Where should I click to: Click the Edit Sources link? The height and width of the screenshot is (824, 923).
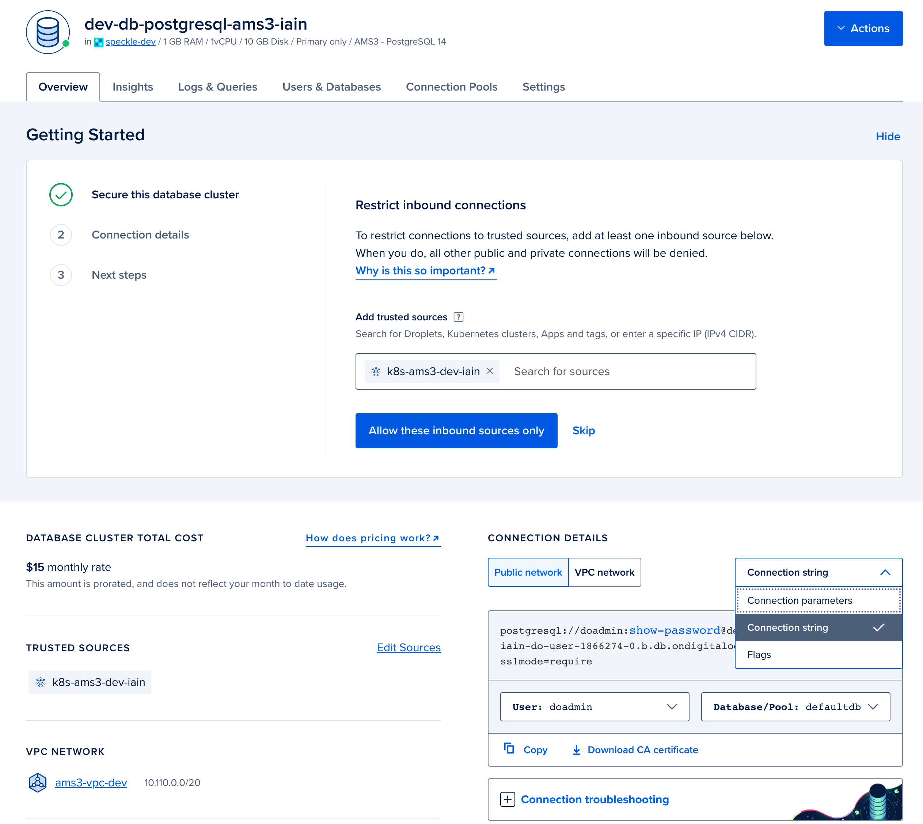(x=408, y=648)
